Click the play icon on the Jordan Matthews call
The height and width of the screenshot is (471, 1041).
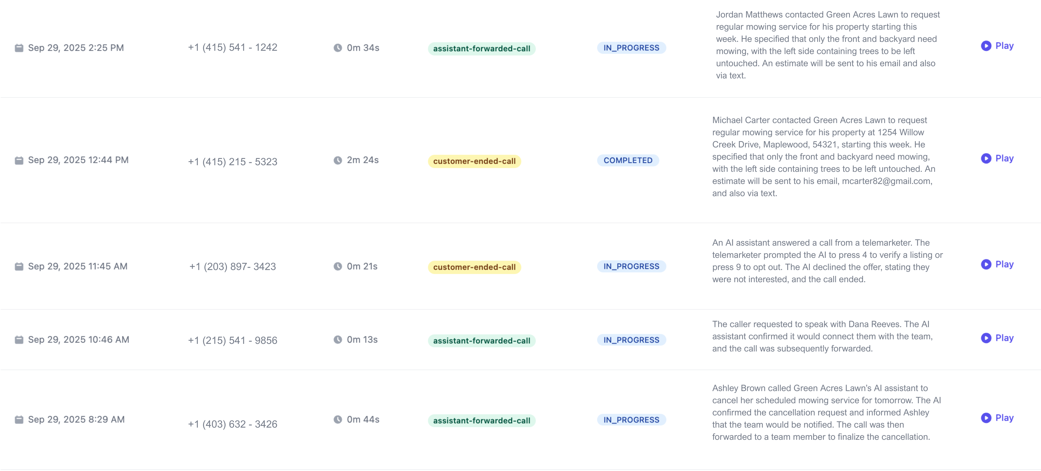coord(986,46)
